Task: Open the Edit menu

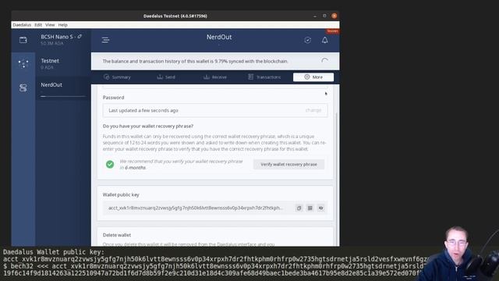Action: 38,25
